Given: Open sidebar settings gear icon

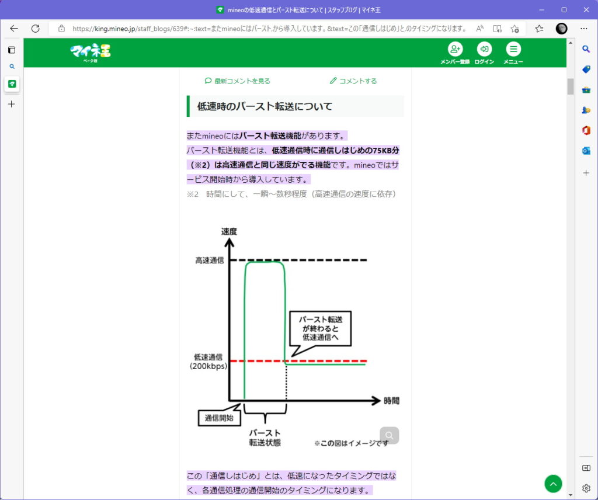Looking at the screenshot, I should [586, 488].
